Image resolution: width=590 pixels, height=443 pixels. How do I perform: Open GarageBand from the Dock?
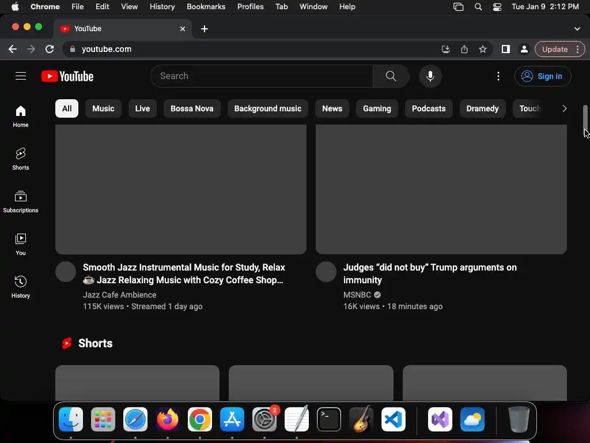361,419
